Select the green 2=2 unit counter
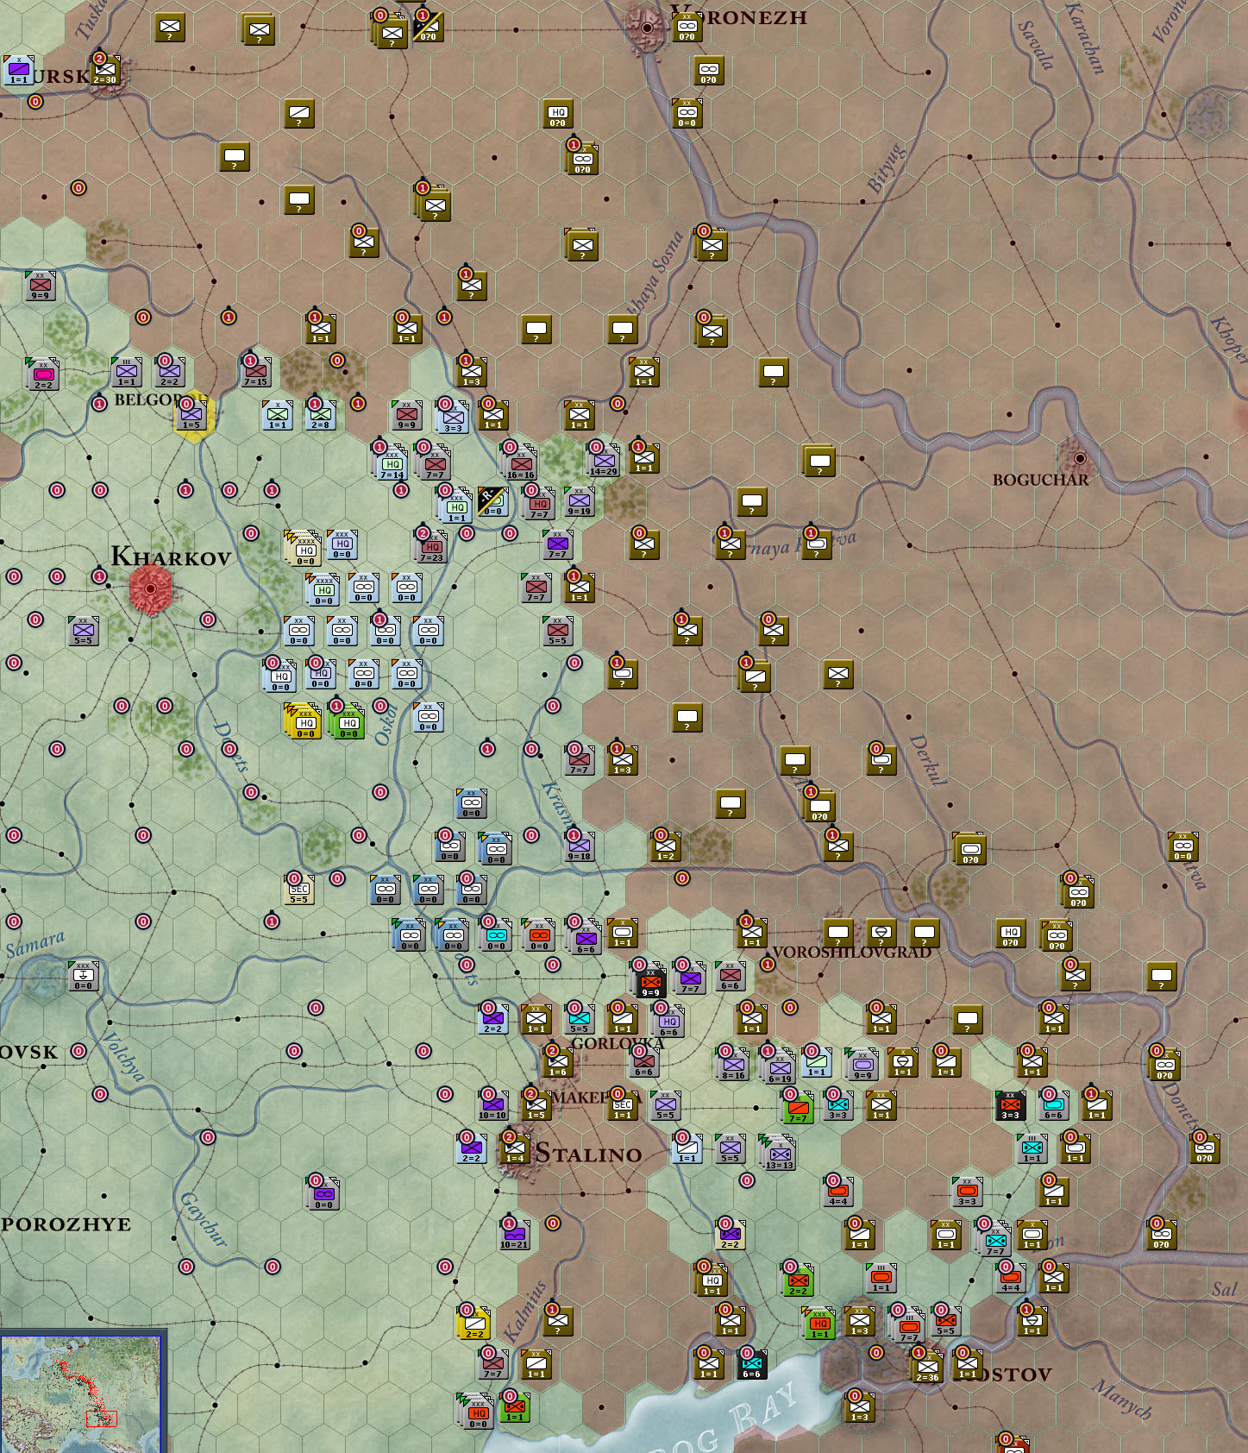This screenshot has height=1453, width=1248. 798,1281
